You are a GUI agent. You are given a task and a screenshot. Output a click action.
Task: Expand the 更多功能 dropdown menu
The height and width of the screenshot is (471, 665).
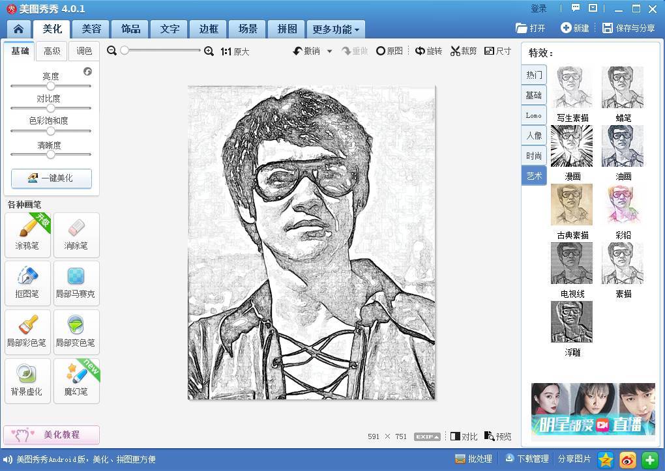(x=336, y=29)
